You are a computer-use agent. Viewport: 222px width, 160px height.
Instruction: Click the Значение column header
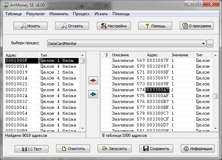tap(182, 55)
